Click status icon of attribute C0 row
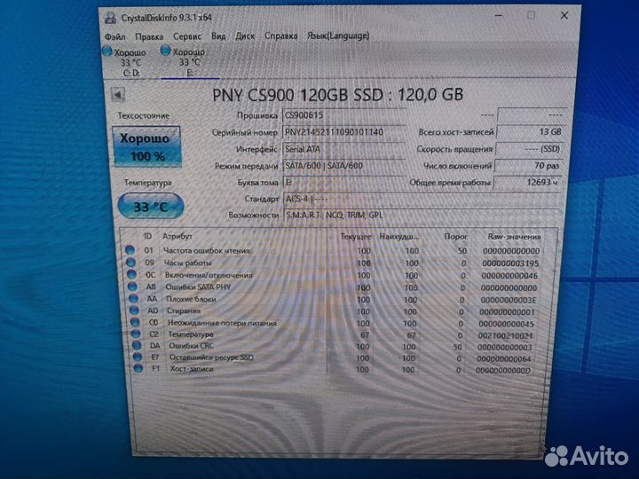The image size is (639, 479). point(135,322)
